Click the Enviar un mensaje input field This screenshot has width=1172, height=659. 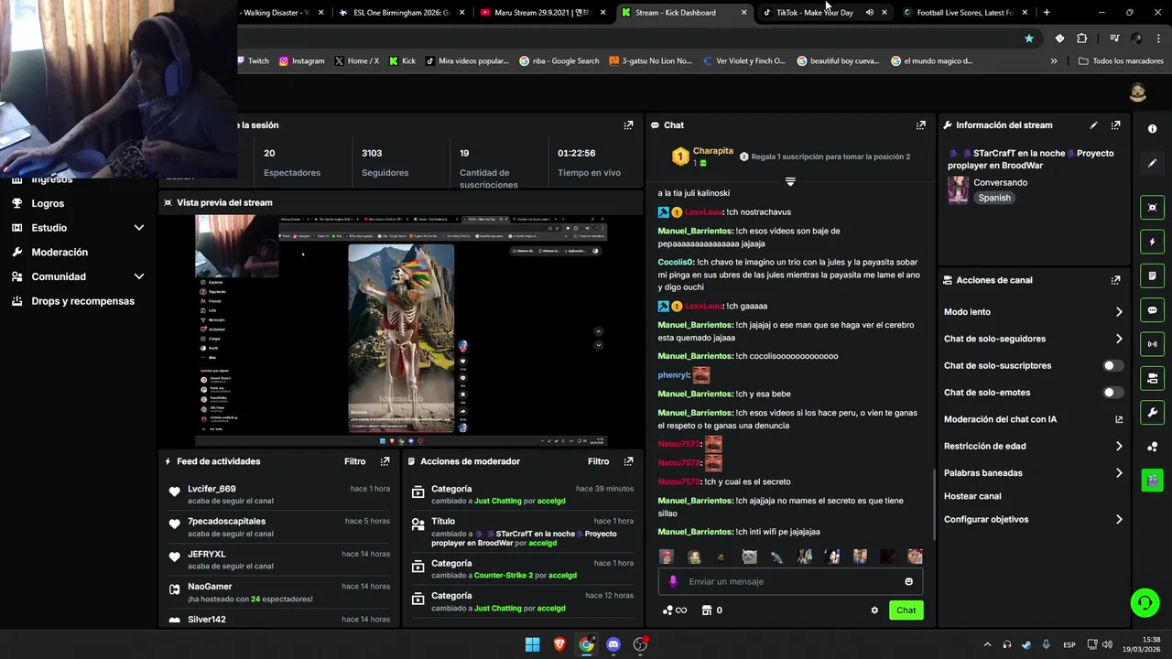pyautogui.click(x=790, y=581)
